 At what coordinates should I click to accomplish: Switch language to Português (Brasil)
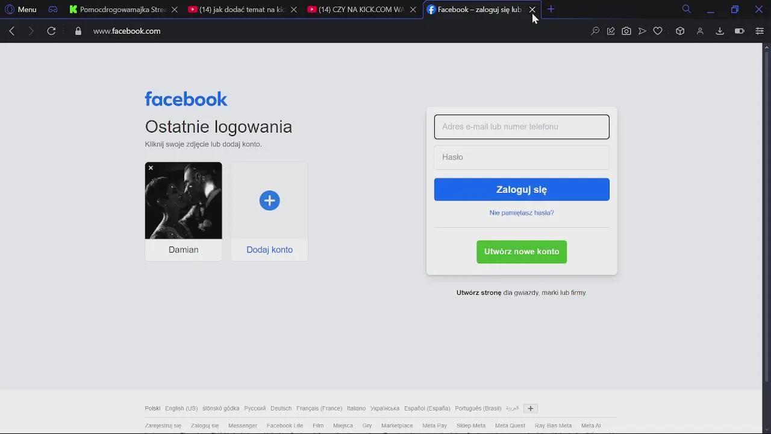tap(478, 408)
